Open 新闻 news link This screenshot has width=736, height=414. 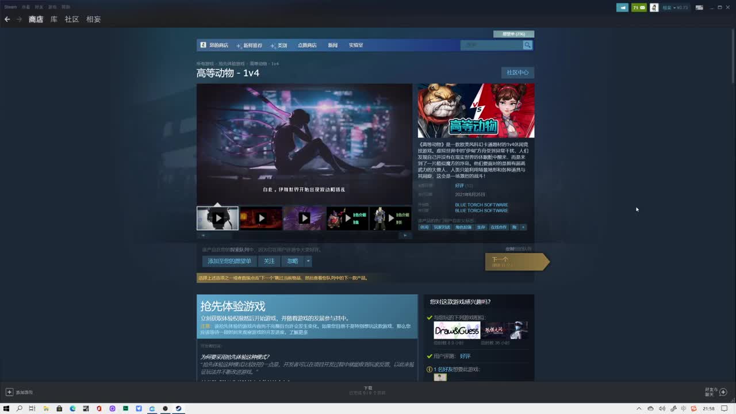pyautogui.click(x=333, y=45)
